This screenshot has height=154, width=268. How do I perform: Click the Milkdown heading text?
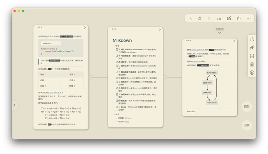[x=122, y=40]
